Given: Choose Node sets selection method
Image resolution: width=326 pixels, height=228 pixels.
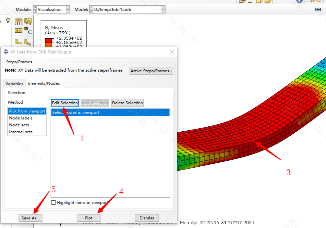Looking at the screenshot, I should [27, 125].
